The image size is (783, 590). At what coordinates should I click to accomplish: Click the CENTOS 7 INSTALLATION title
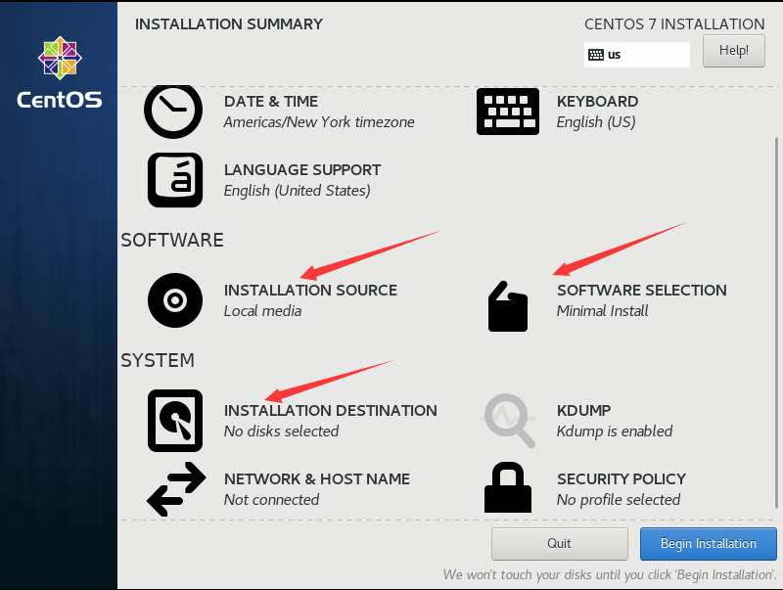point(674,23)
